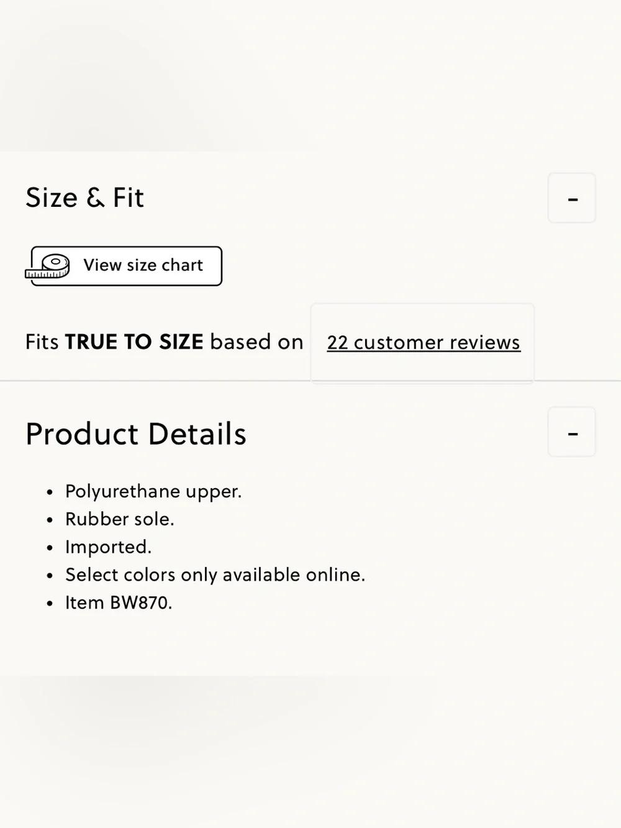
Task: Click the 'based on' text
Action: [x=256, y=342]
